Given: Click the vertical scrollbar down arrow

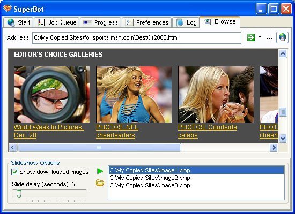Looking at the screenshot, I should pos(283,139).
